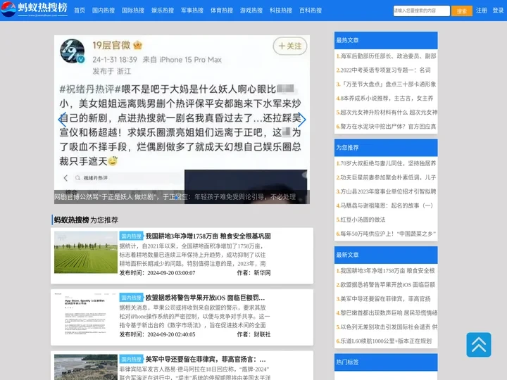Viewport: 507px width, 380px height.
Task: Open latest article 黎巴嫩首都出现数声巨响
Action: (387, 312)
